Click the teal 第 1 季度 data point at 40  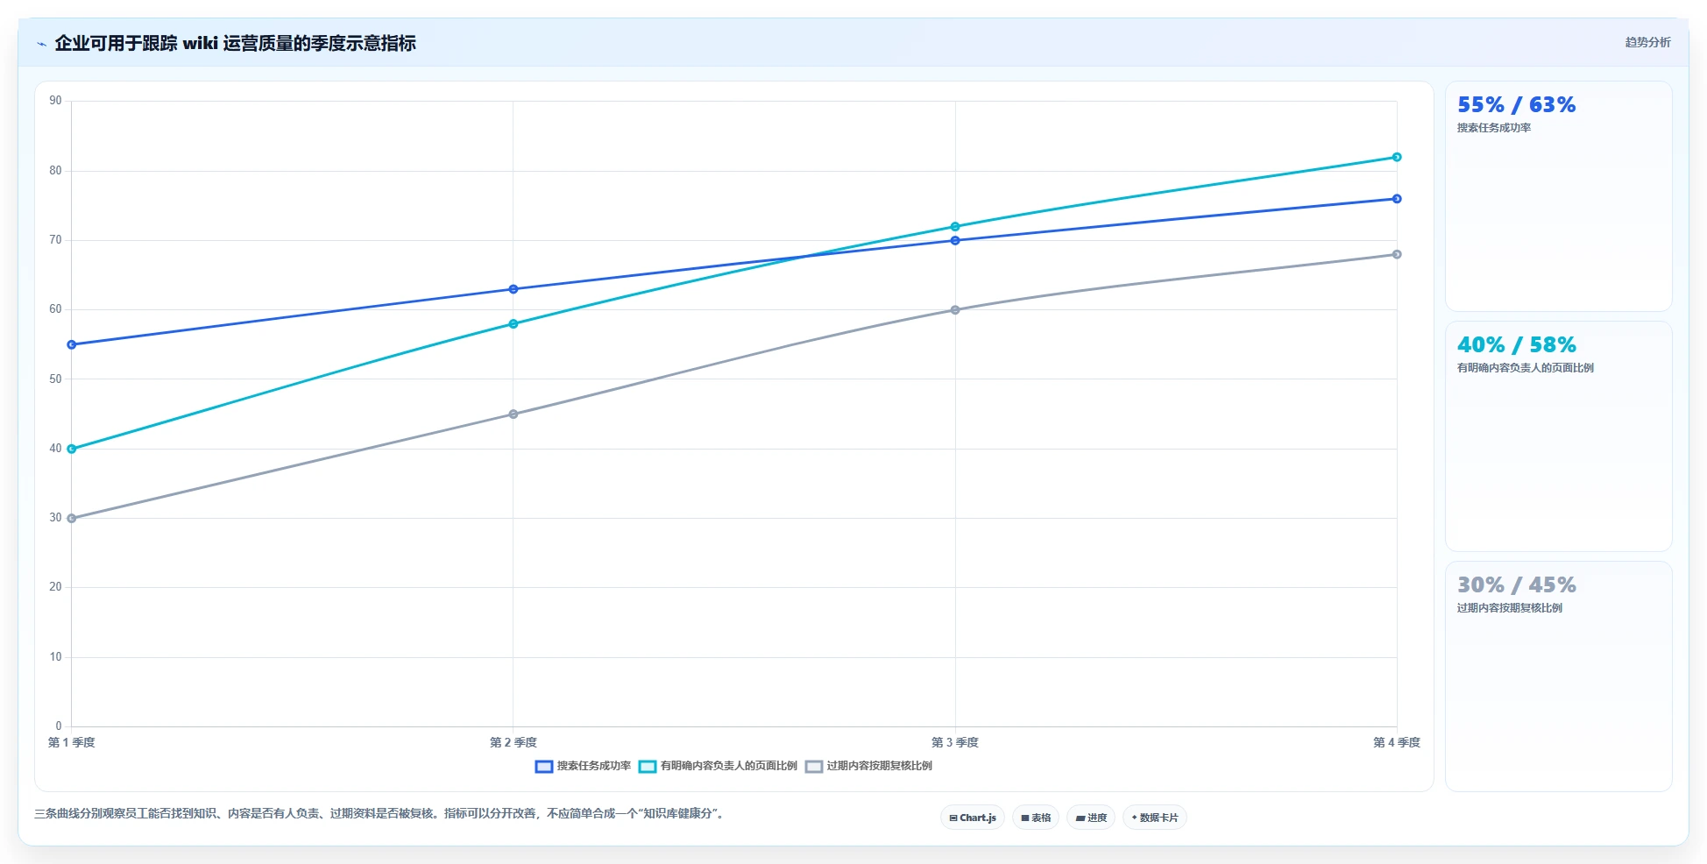coord(72,449)
